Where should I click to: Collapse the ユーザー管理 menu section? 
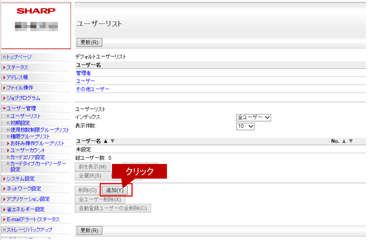point(21,108)
